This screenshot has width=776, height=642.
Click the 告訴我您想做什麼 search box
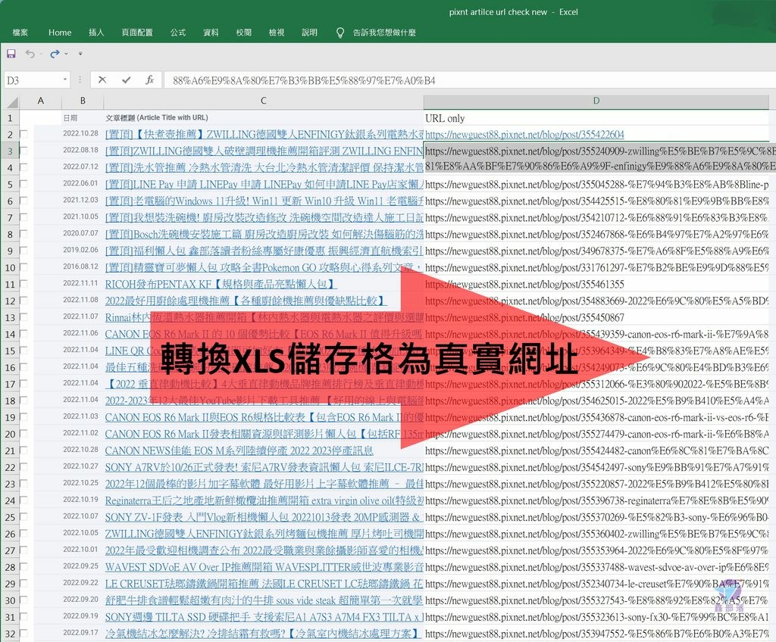(384, 33)
